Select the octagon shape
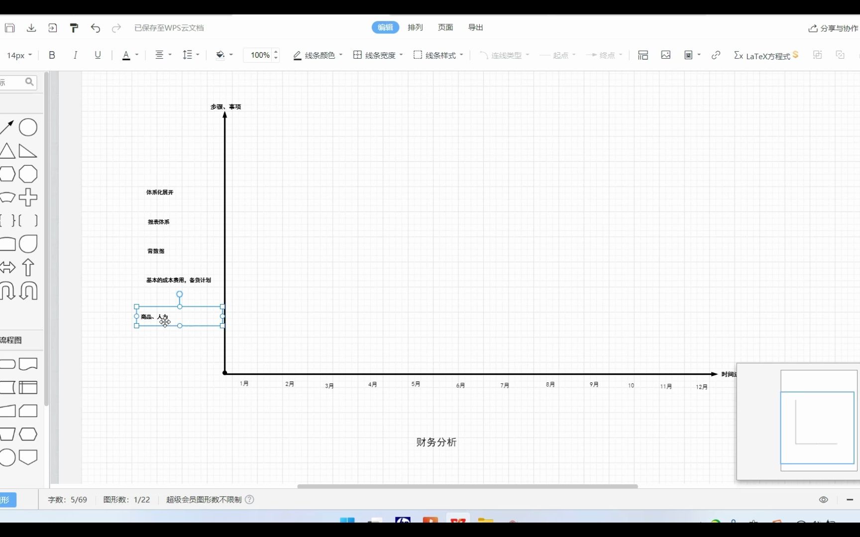Screen dimensions: 860x537 pyautogui.click(x=28, y=175)
